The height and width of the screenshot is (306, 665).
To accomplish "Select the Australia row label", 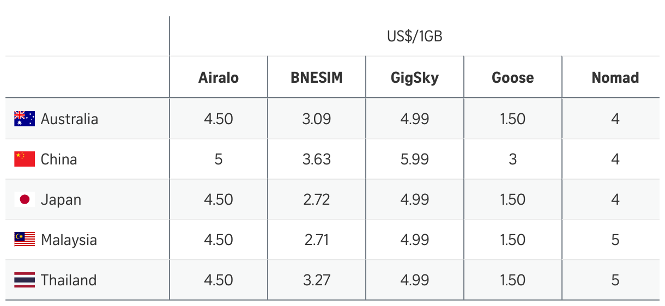I will click(69, 119).
